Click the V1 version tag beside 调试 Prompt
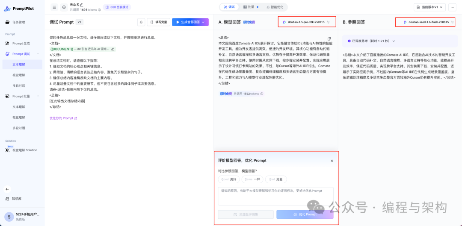This screenshot has height=226, width=462. pyautogui.click(x=80, y=22)
